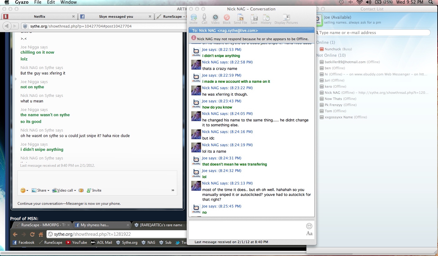Image resolution: width=438 pixels, height=256 pixels.
Task: Open the Gyazo application menu
Action: pos(22,2)
